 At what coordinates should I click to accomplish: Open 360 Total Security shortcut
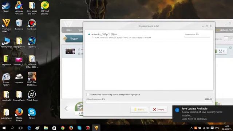pyautogui.click(x=45, y=8)
